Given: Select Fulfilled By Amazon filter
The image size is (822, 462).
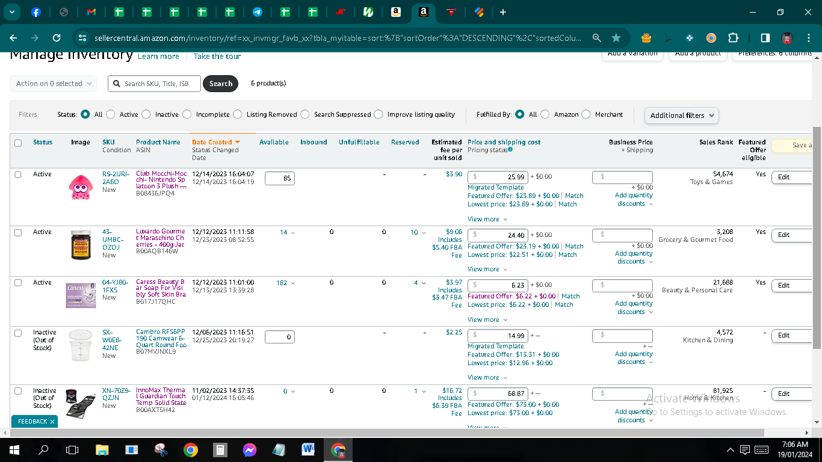Looking at the screenshot, I should (x=545, y=114).
